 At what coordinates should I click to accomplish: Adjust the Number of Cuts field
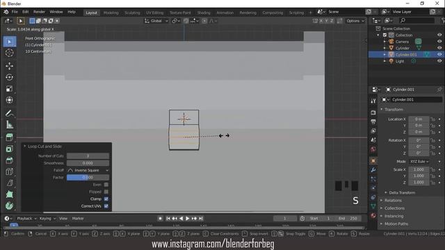(x=88, y=156)
